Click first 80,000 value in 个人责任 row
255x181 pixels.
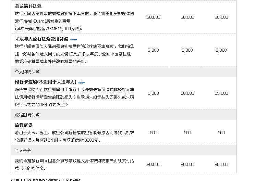154,165
